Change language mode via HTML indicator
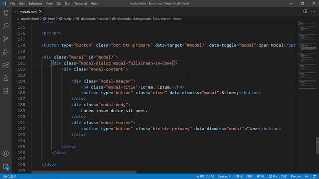 tap(261, 176)
